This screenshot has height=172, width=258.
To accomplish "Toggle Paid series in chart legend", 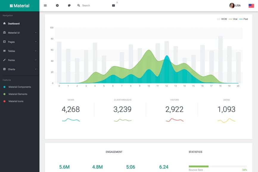I will [x=243, y=19].
